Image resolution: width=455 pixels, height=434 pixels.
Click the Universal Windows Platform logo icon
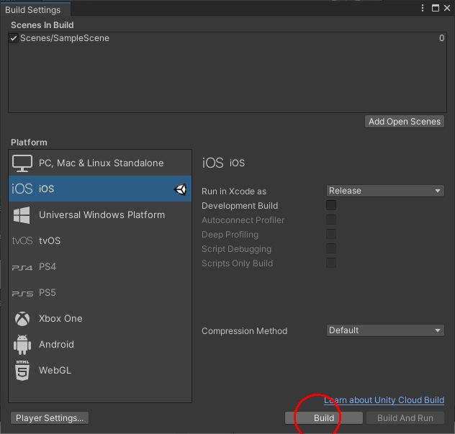(22, 215)
